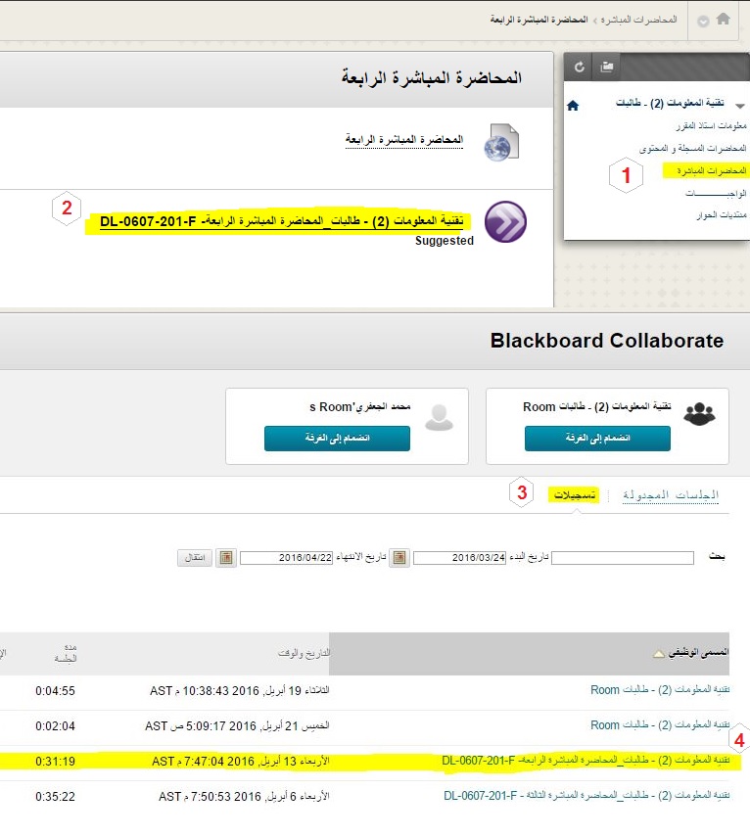
Task: Click the refresh icon in the course menu header
Action: click(580, 67)
